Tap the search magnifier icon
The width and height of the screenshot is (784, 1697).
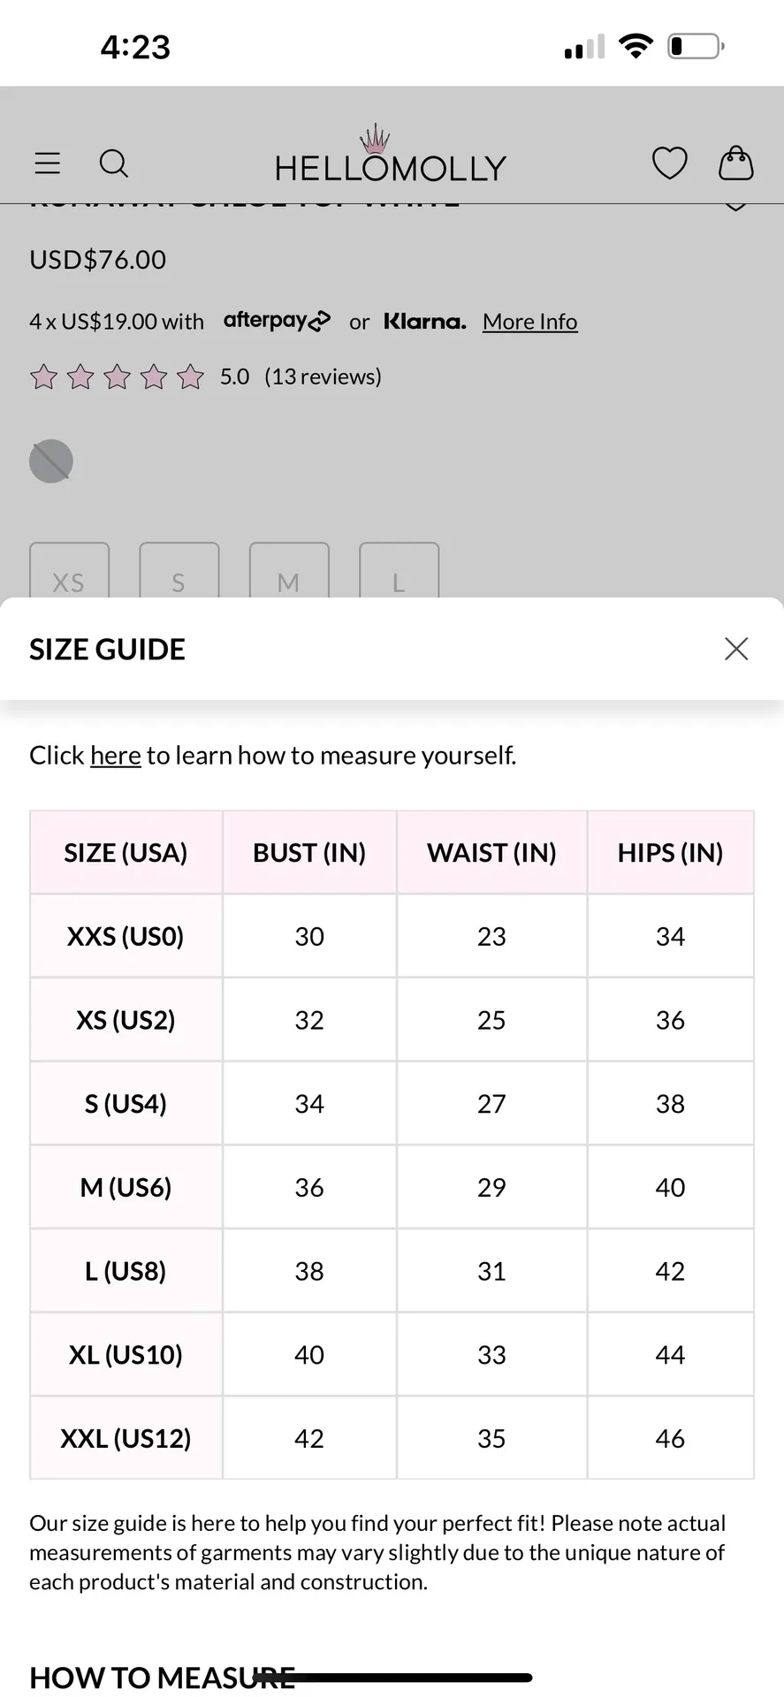point(114,164)
